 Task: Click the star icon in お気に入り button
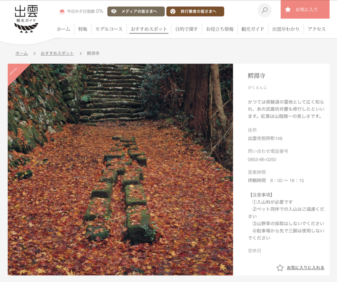click(288, 10)
